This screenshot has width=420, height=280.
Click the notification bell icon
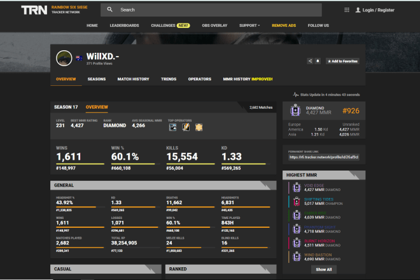(x=318, y=61)
